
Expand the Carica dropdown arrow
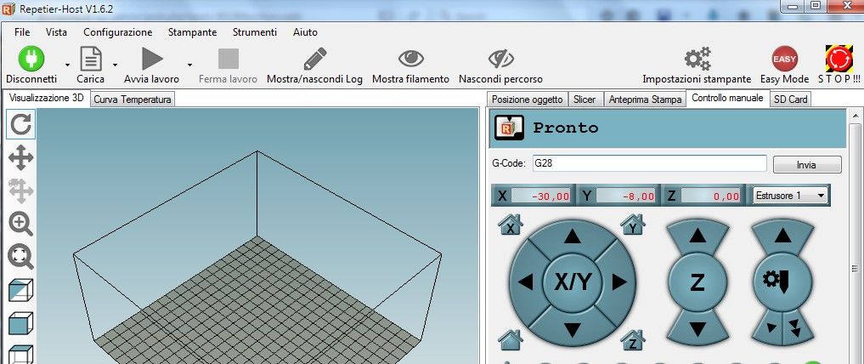[115, 64]
